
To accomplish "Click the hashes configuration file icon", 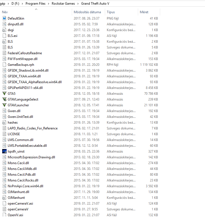I will (x=4, y=123).
